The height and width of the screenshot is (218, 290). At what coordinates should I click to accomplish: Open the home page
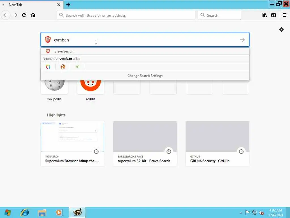point(33,15)
